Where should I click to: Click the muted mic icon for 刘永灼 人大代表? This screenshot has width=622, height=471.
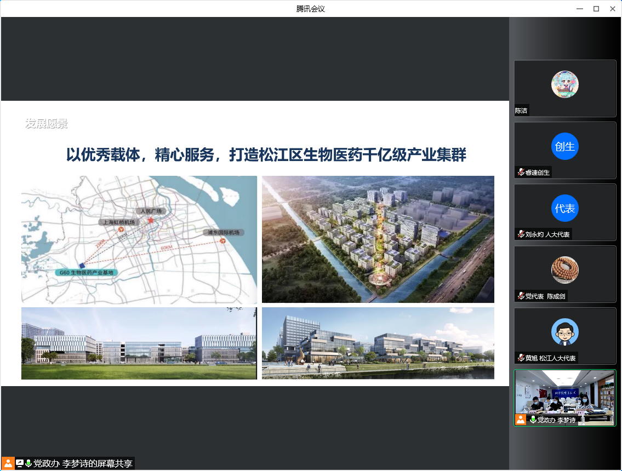521,234
